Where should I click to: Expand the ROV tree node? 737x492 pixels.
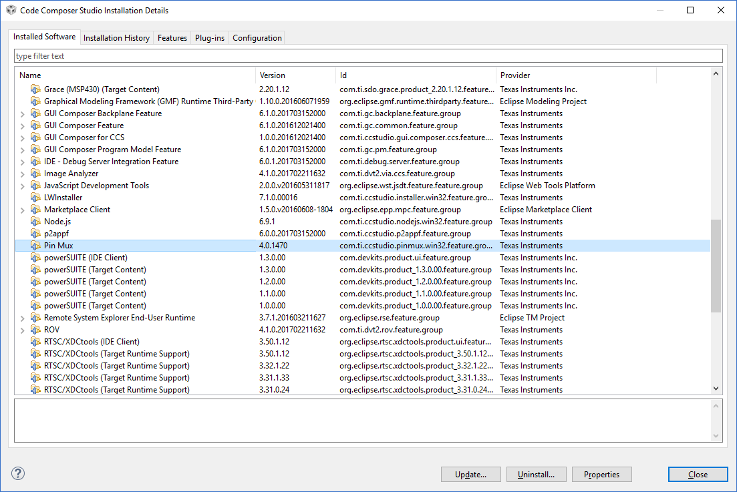pyautogui.click(x=22, y=330)
